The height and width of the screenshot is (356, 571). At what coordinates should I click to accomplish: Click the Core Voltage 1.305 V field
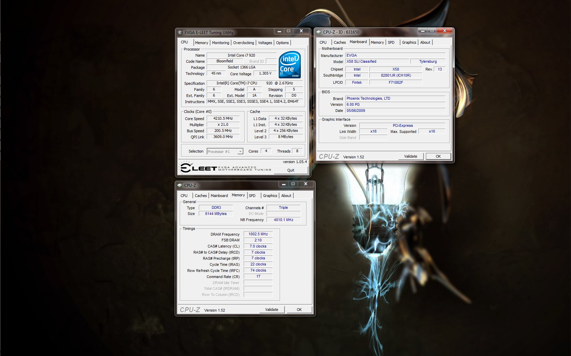(x=265, y=74)
